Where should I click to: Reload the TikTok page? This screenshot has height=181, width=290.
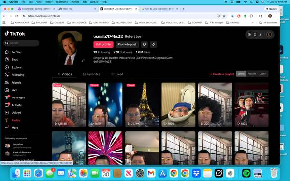pos(16,16)
